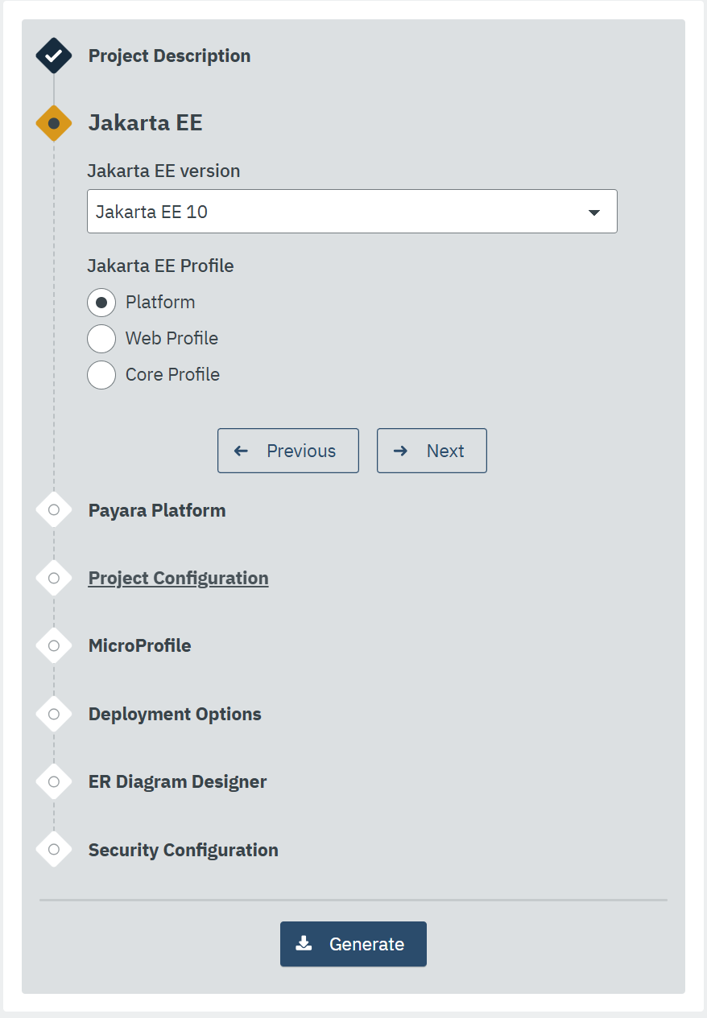
Task: Choose the Web Profile option
Action: (x=101, y=339)
